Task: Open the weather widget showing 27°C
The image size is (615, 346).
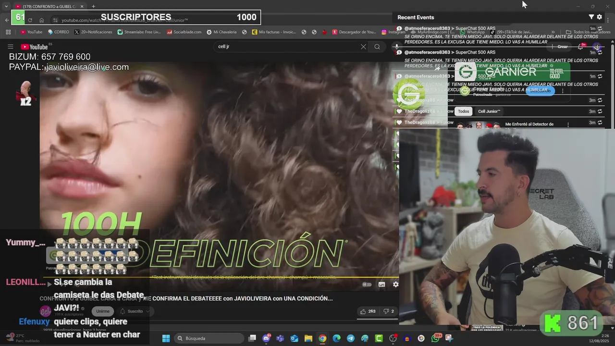Action: click(22, 338)
